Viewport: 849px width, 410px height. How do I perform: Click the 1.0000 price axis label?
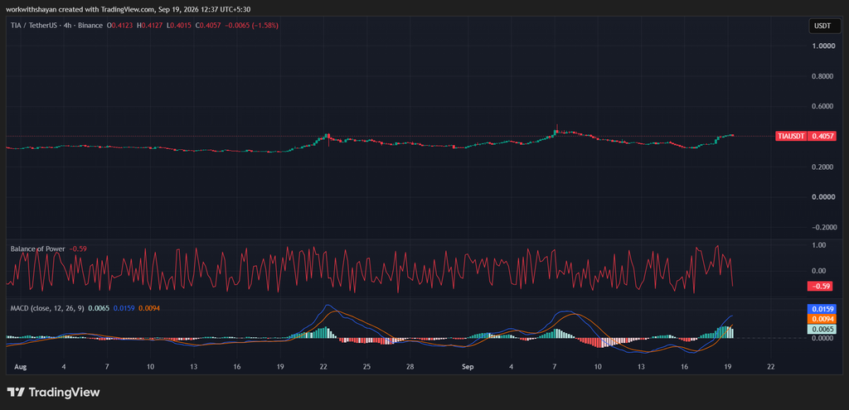(824, 46)
